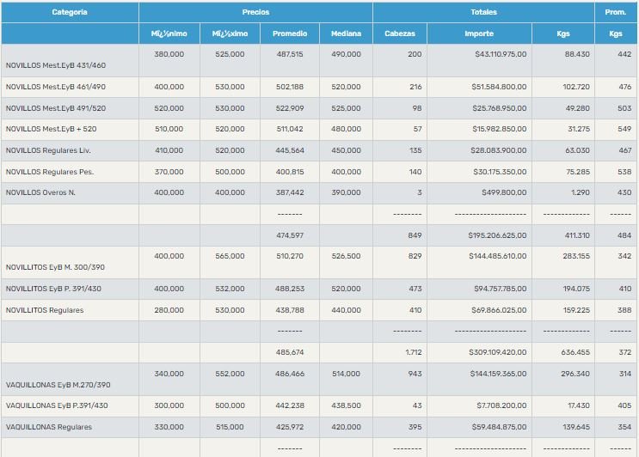Click the Categoría column header
639x457 pixels.
pos(70,13)
